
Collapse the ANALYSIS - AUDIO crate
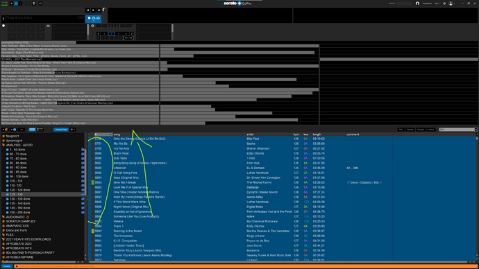pyautogui.click(x=3, y=145)
